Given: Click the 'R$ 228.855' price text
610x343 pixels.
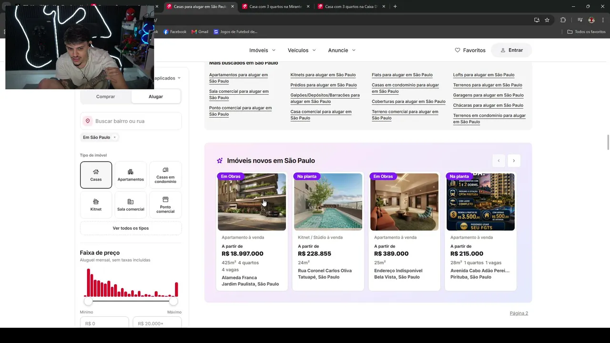Looking at the screenshot, I should click(315, 254).
